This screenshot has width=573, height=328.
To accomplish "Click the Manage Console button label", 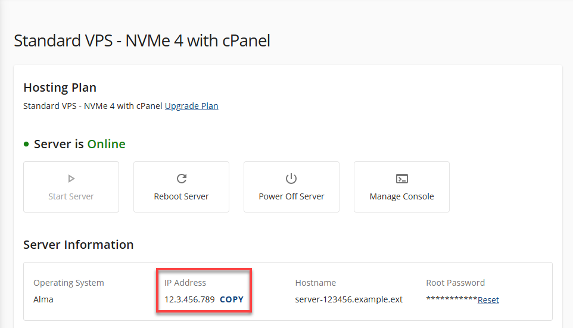I will [x=401, y=196].
